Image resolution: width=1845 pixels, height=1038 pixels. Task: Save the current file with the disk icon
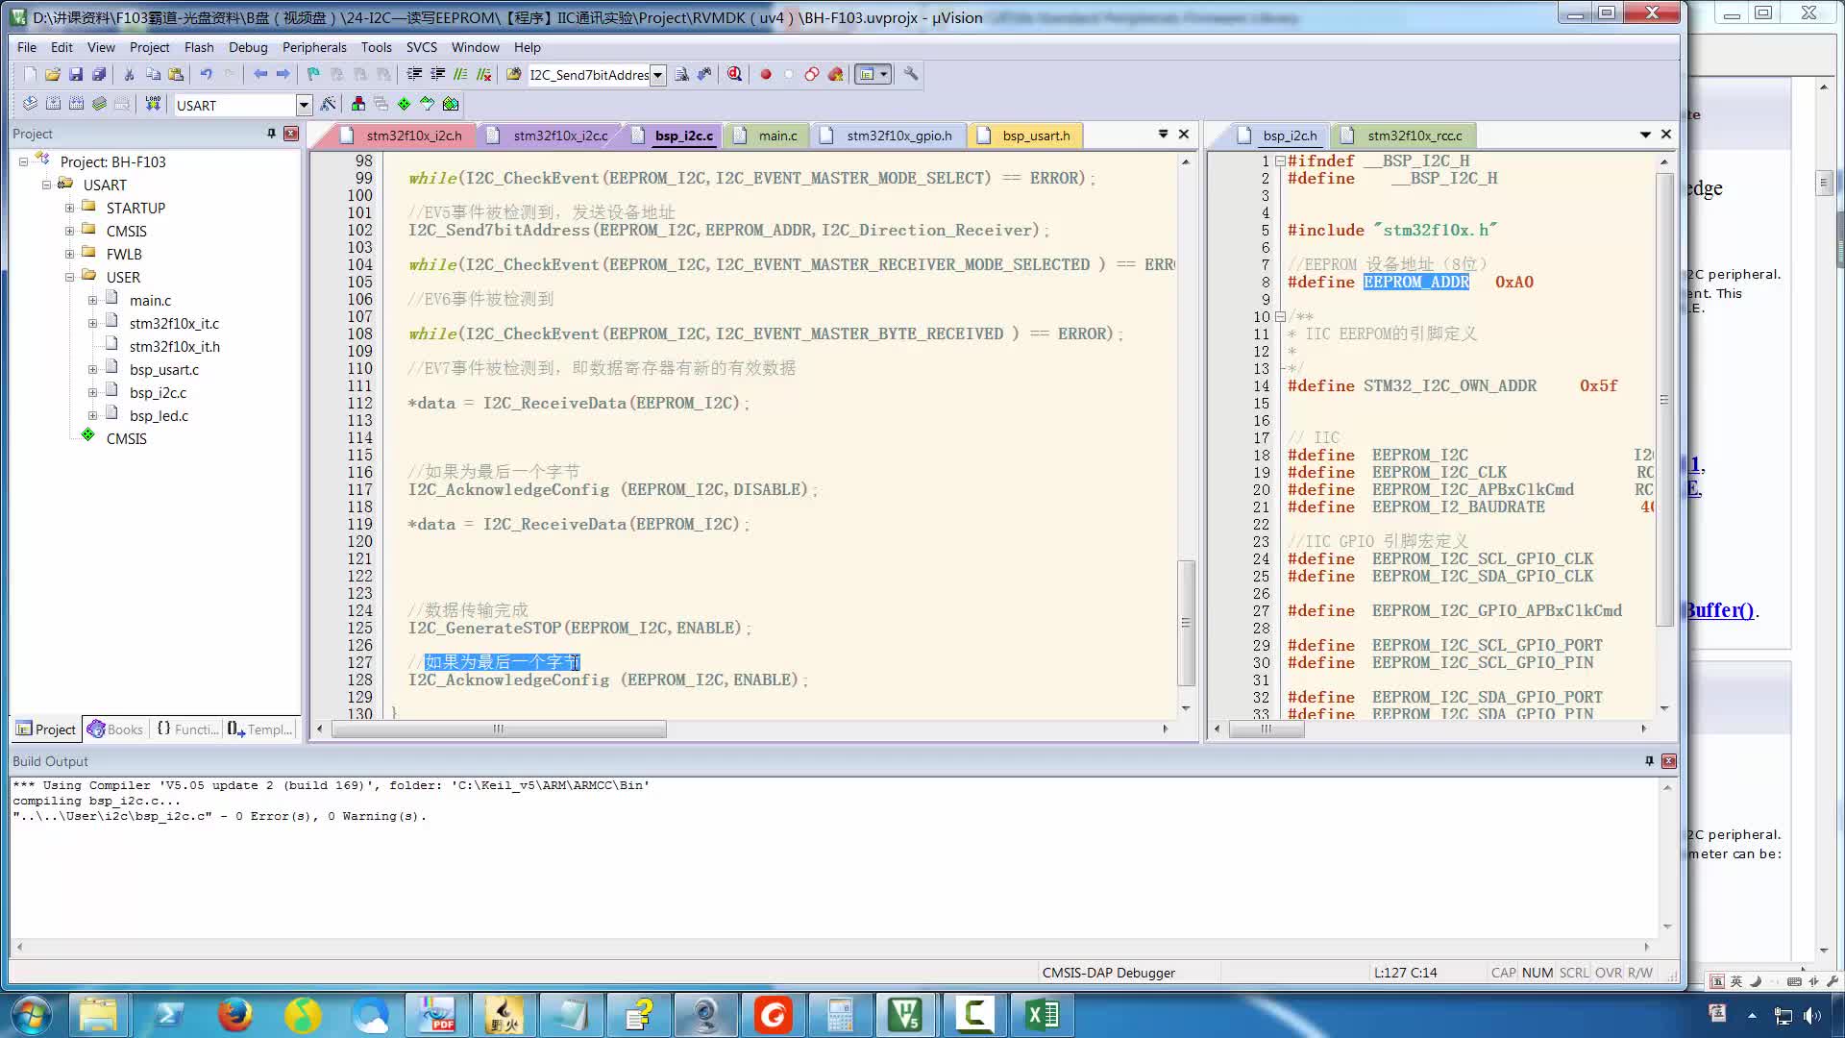(x=76, y=74)
